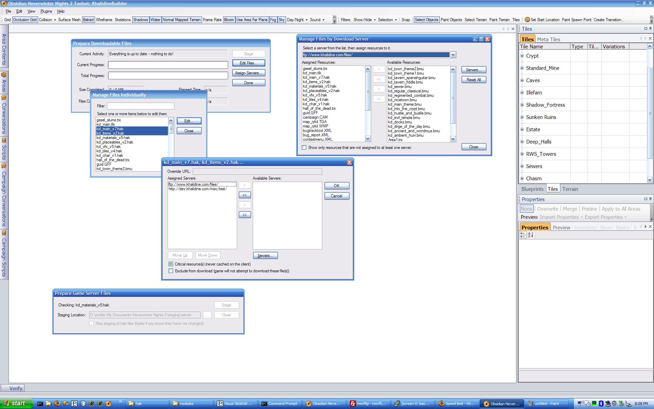
Task: Click Servers... below Available Servers list
Action: (x=265, y=256)
